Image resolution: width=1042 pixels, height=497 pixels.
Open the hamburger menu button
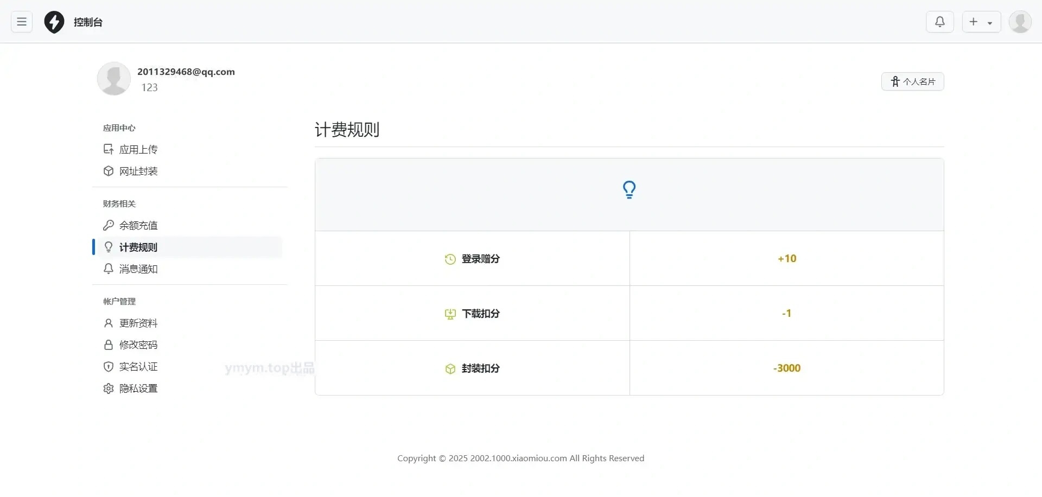pyautogui.click(x=22, y=22)
